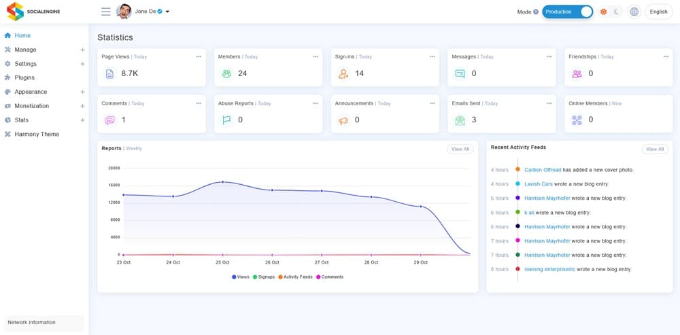Toggle the Production mode switch
680x335 pixels.
(x=568, y=12)
